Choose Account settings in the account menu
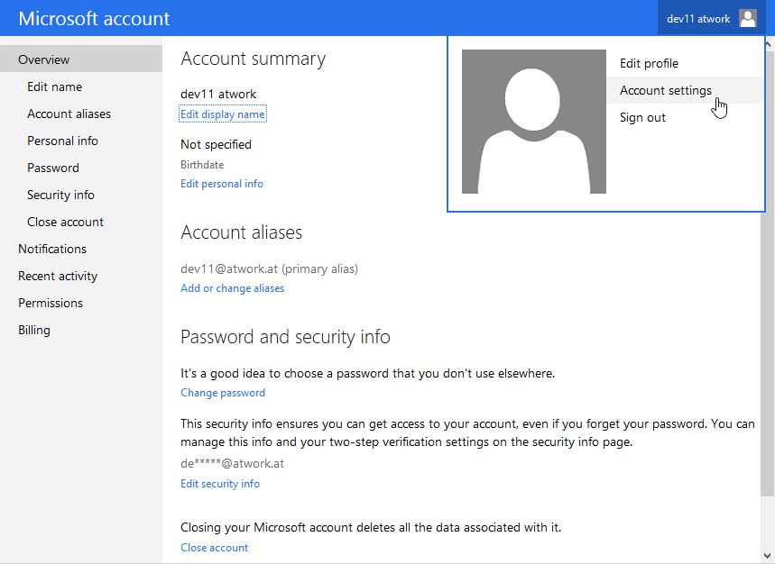775x564 pixels. [666, 90]
